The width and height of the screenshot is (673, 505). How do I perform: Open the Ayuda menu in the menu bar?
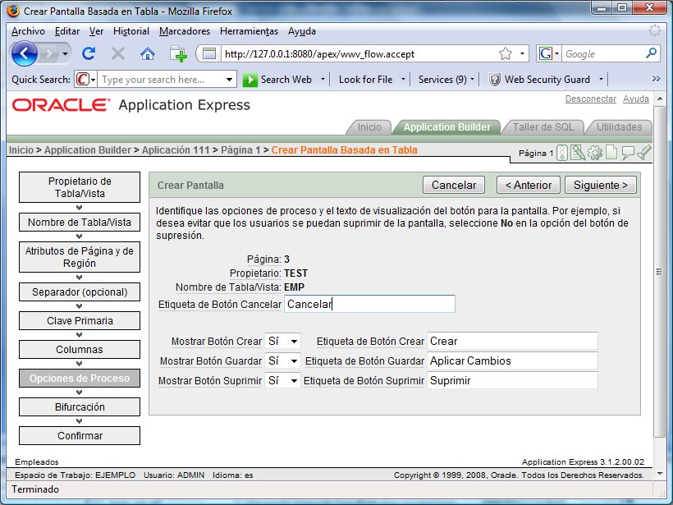tap(302, 31)
